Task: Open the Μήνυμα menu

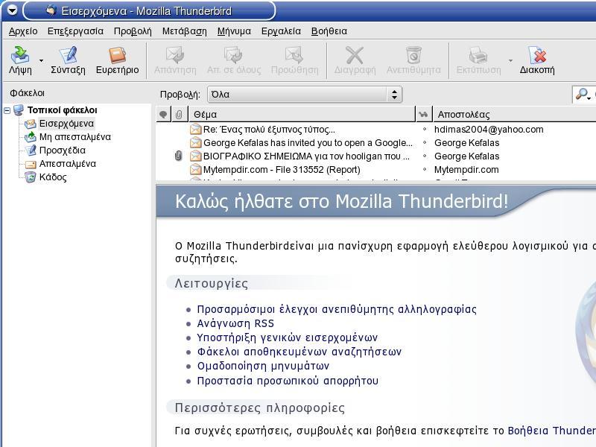Action: (234, 31)
